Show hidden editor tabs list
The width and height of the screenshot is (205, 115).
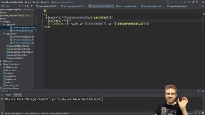pos(203,6)
